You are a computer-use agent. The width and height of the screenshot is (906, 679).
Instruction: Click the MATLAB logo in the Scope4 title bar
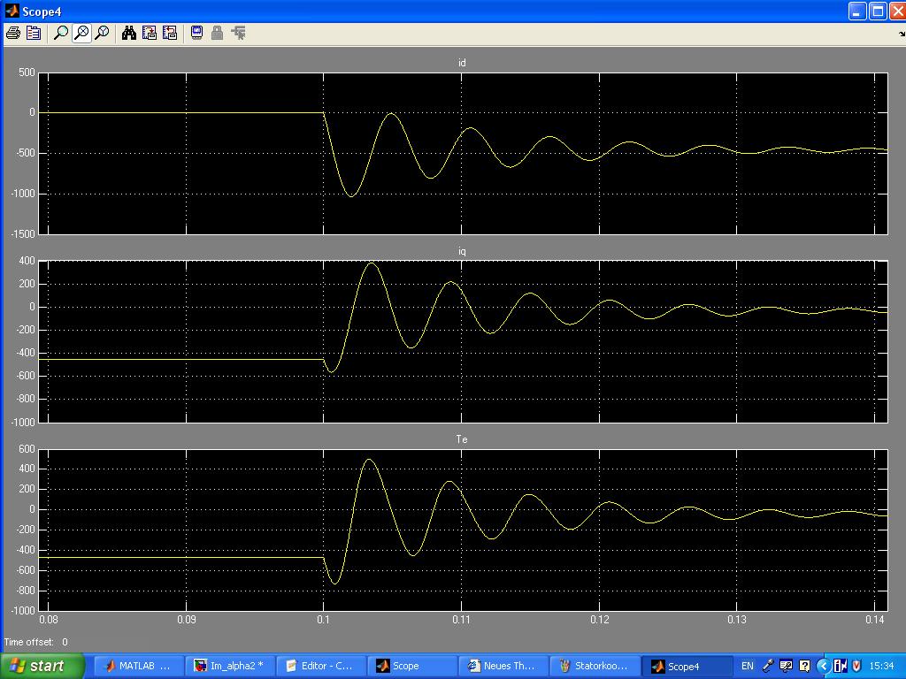point(12,11)
